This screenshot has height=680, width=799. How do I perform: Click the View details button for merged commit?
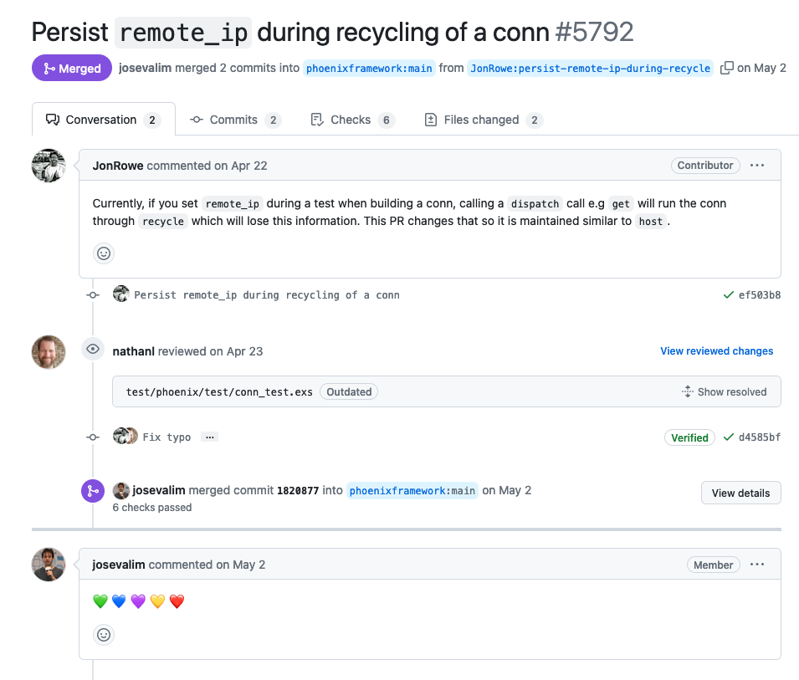pos(740,492)
